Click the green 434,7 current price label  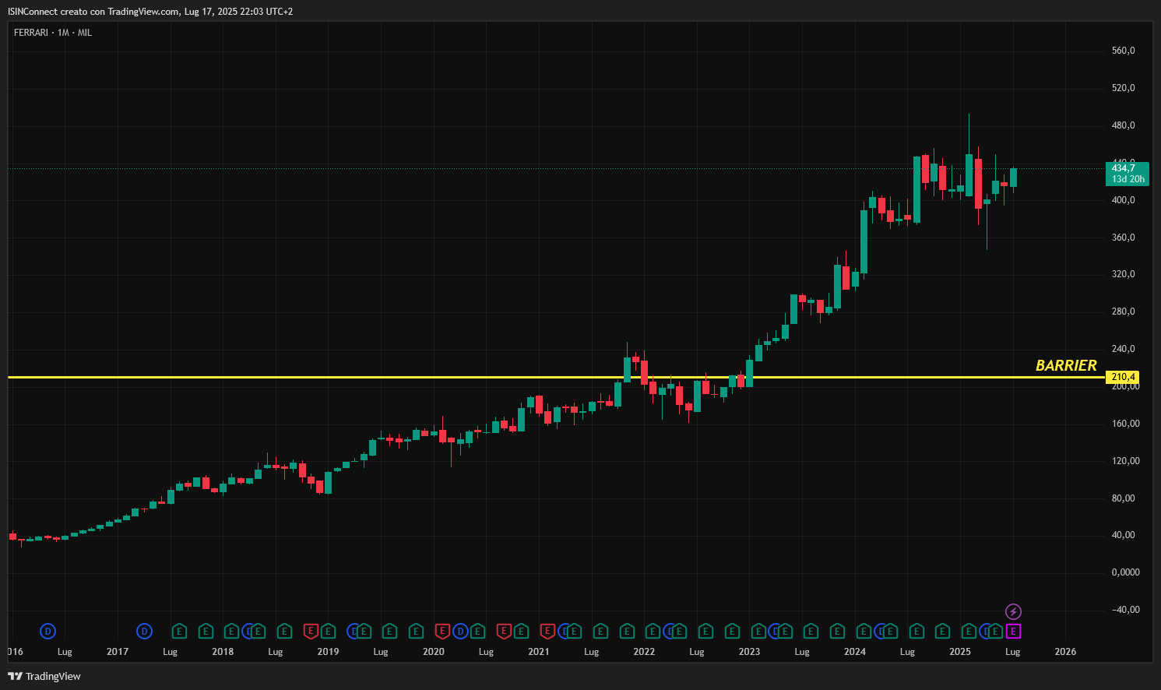pos(1127,173)
